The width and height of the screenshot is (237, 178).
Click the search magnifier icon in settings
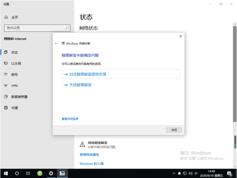[67, 28]
